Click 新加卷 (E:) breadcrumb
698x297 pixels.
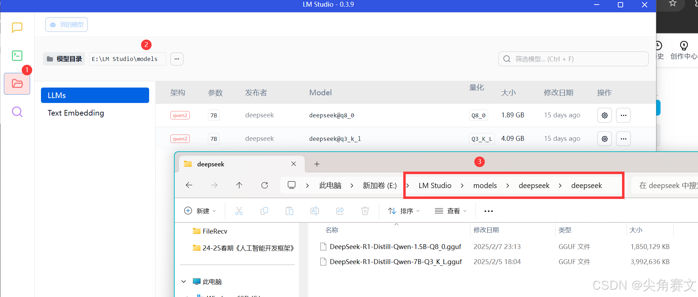coord(379,185)
